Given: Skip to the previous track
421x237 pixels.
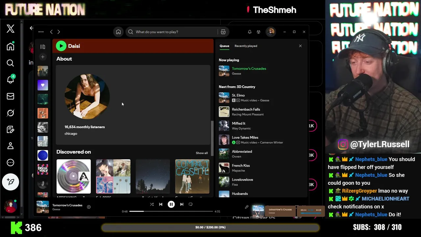Looking at the screenshot, I should pos(161,204).
